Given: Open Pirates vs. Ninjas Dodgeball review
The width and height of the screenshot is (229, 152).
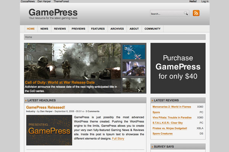Looking at the screenshot, I should click(x=170, y=128).
